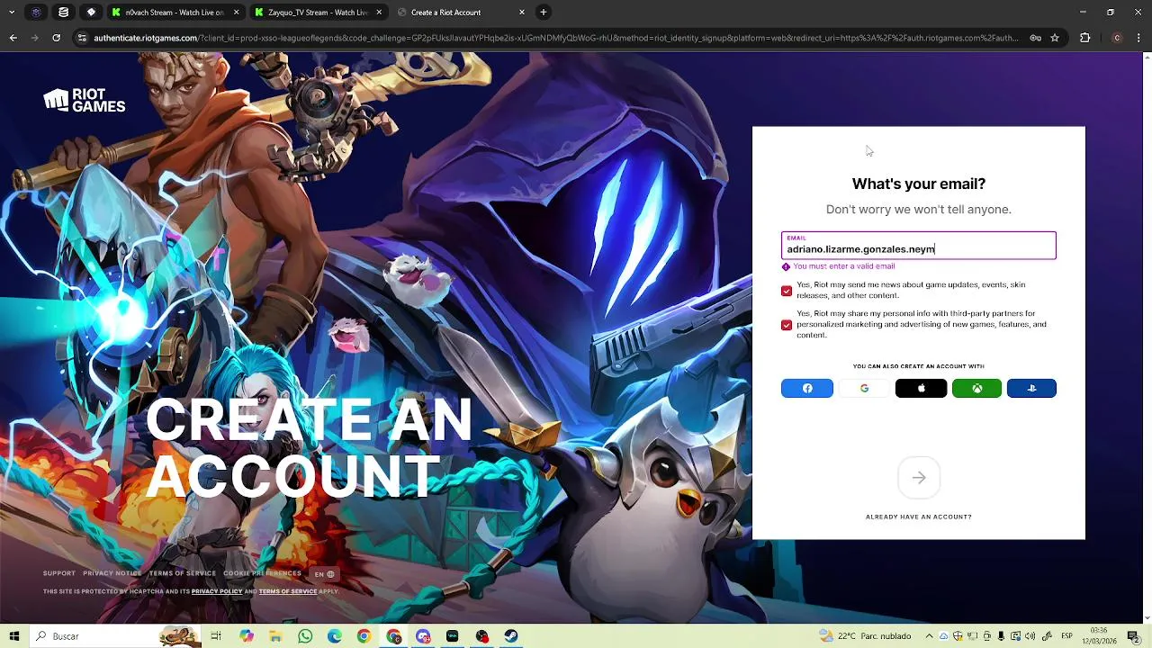Open Microsoft Edge from the taskbar

335,636
